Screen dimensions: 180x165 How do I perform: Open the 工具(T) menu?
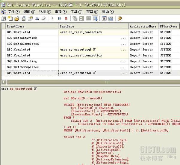(x=76, y=12)
